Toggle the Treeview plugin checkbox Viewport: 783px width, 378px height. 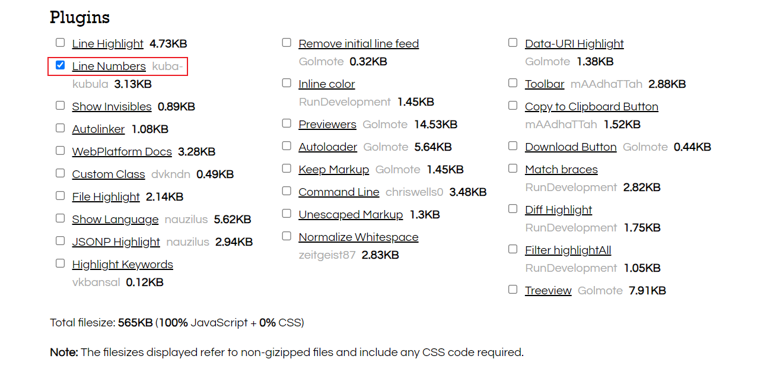(513, 290)
